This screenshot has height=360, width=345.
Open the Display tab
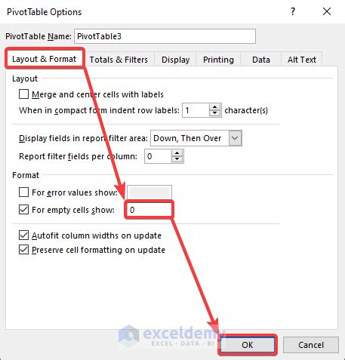pyautogui.click(x=175, y=60)
